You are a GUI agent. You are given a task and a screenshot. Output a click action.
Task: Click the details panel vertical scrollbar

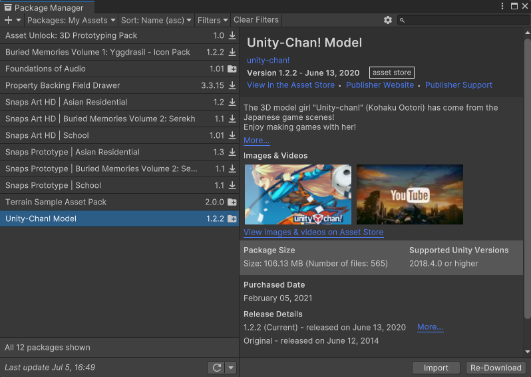click(527, 179)
